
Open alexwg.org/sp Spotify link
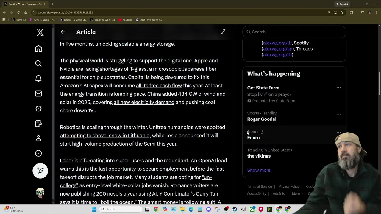pos(277,49)
